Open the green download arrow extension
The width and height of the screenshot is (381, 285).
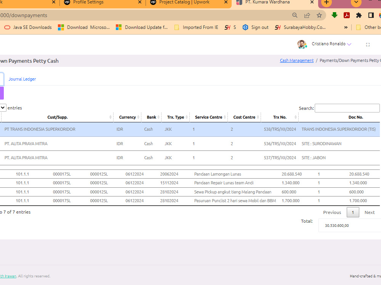(x=335, y=15)
